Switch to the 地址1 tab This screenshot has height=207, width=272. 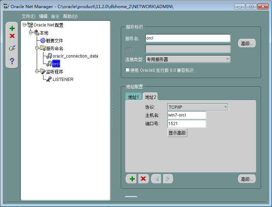click(x=133, y=97)
